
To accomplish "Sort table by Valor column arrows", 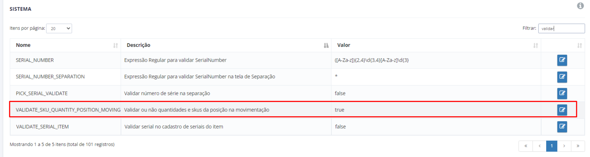I will [535, 46].
